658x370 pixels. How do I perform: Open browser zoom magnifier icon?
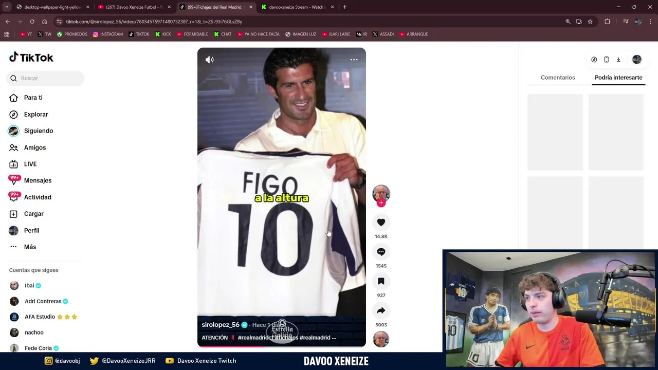pyautogui.click(x=568, y=22)
